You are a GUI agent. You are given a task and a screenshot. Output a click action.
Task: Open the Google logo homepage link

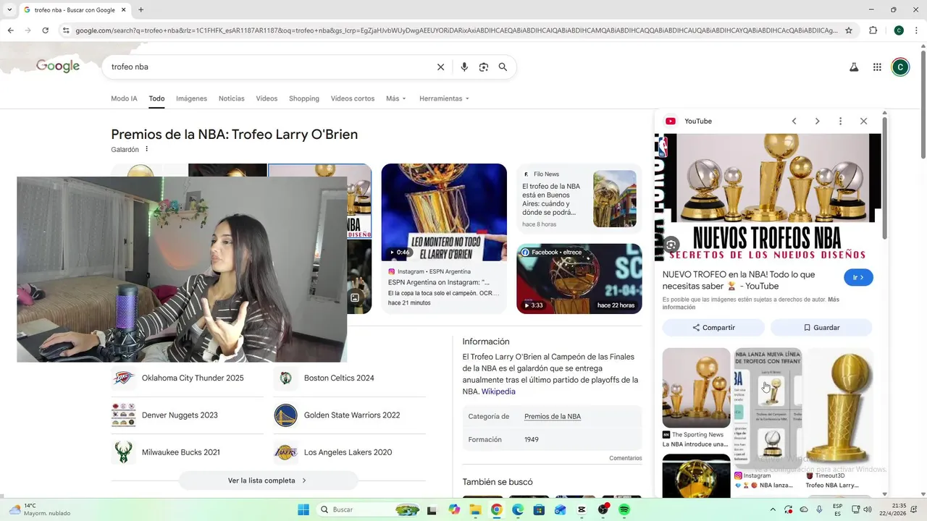pos(58,67)
